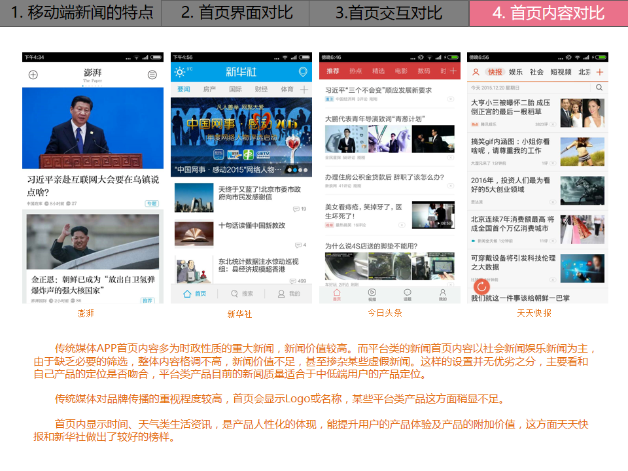628x471 pixels.
Task: Select 娱乐 tab in 天天快报
Action: click(515, 72)
